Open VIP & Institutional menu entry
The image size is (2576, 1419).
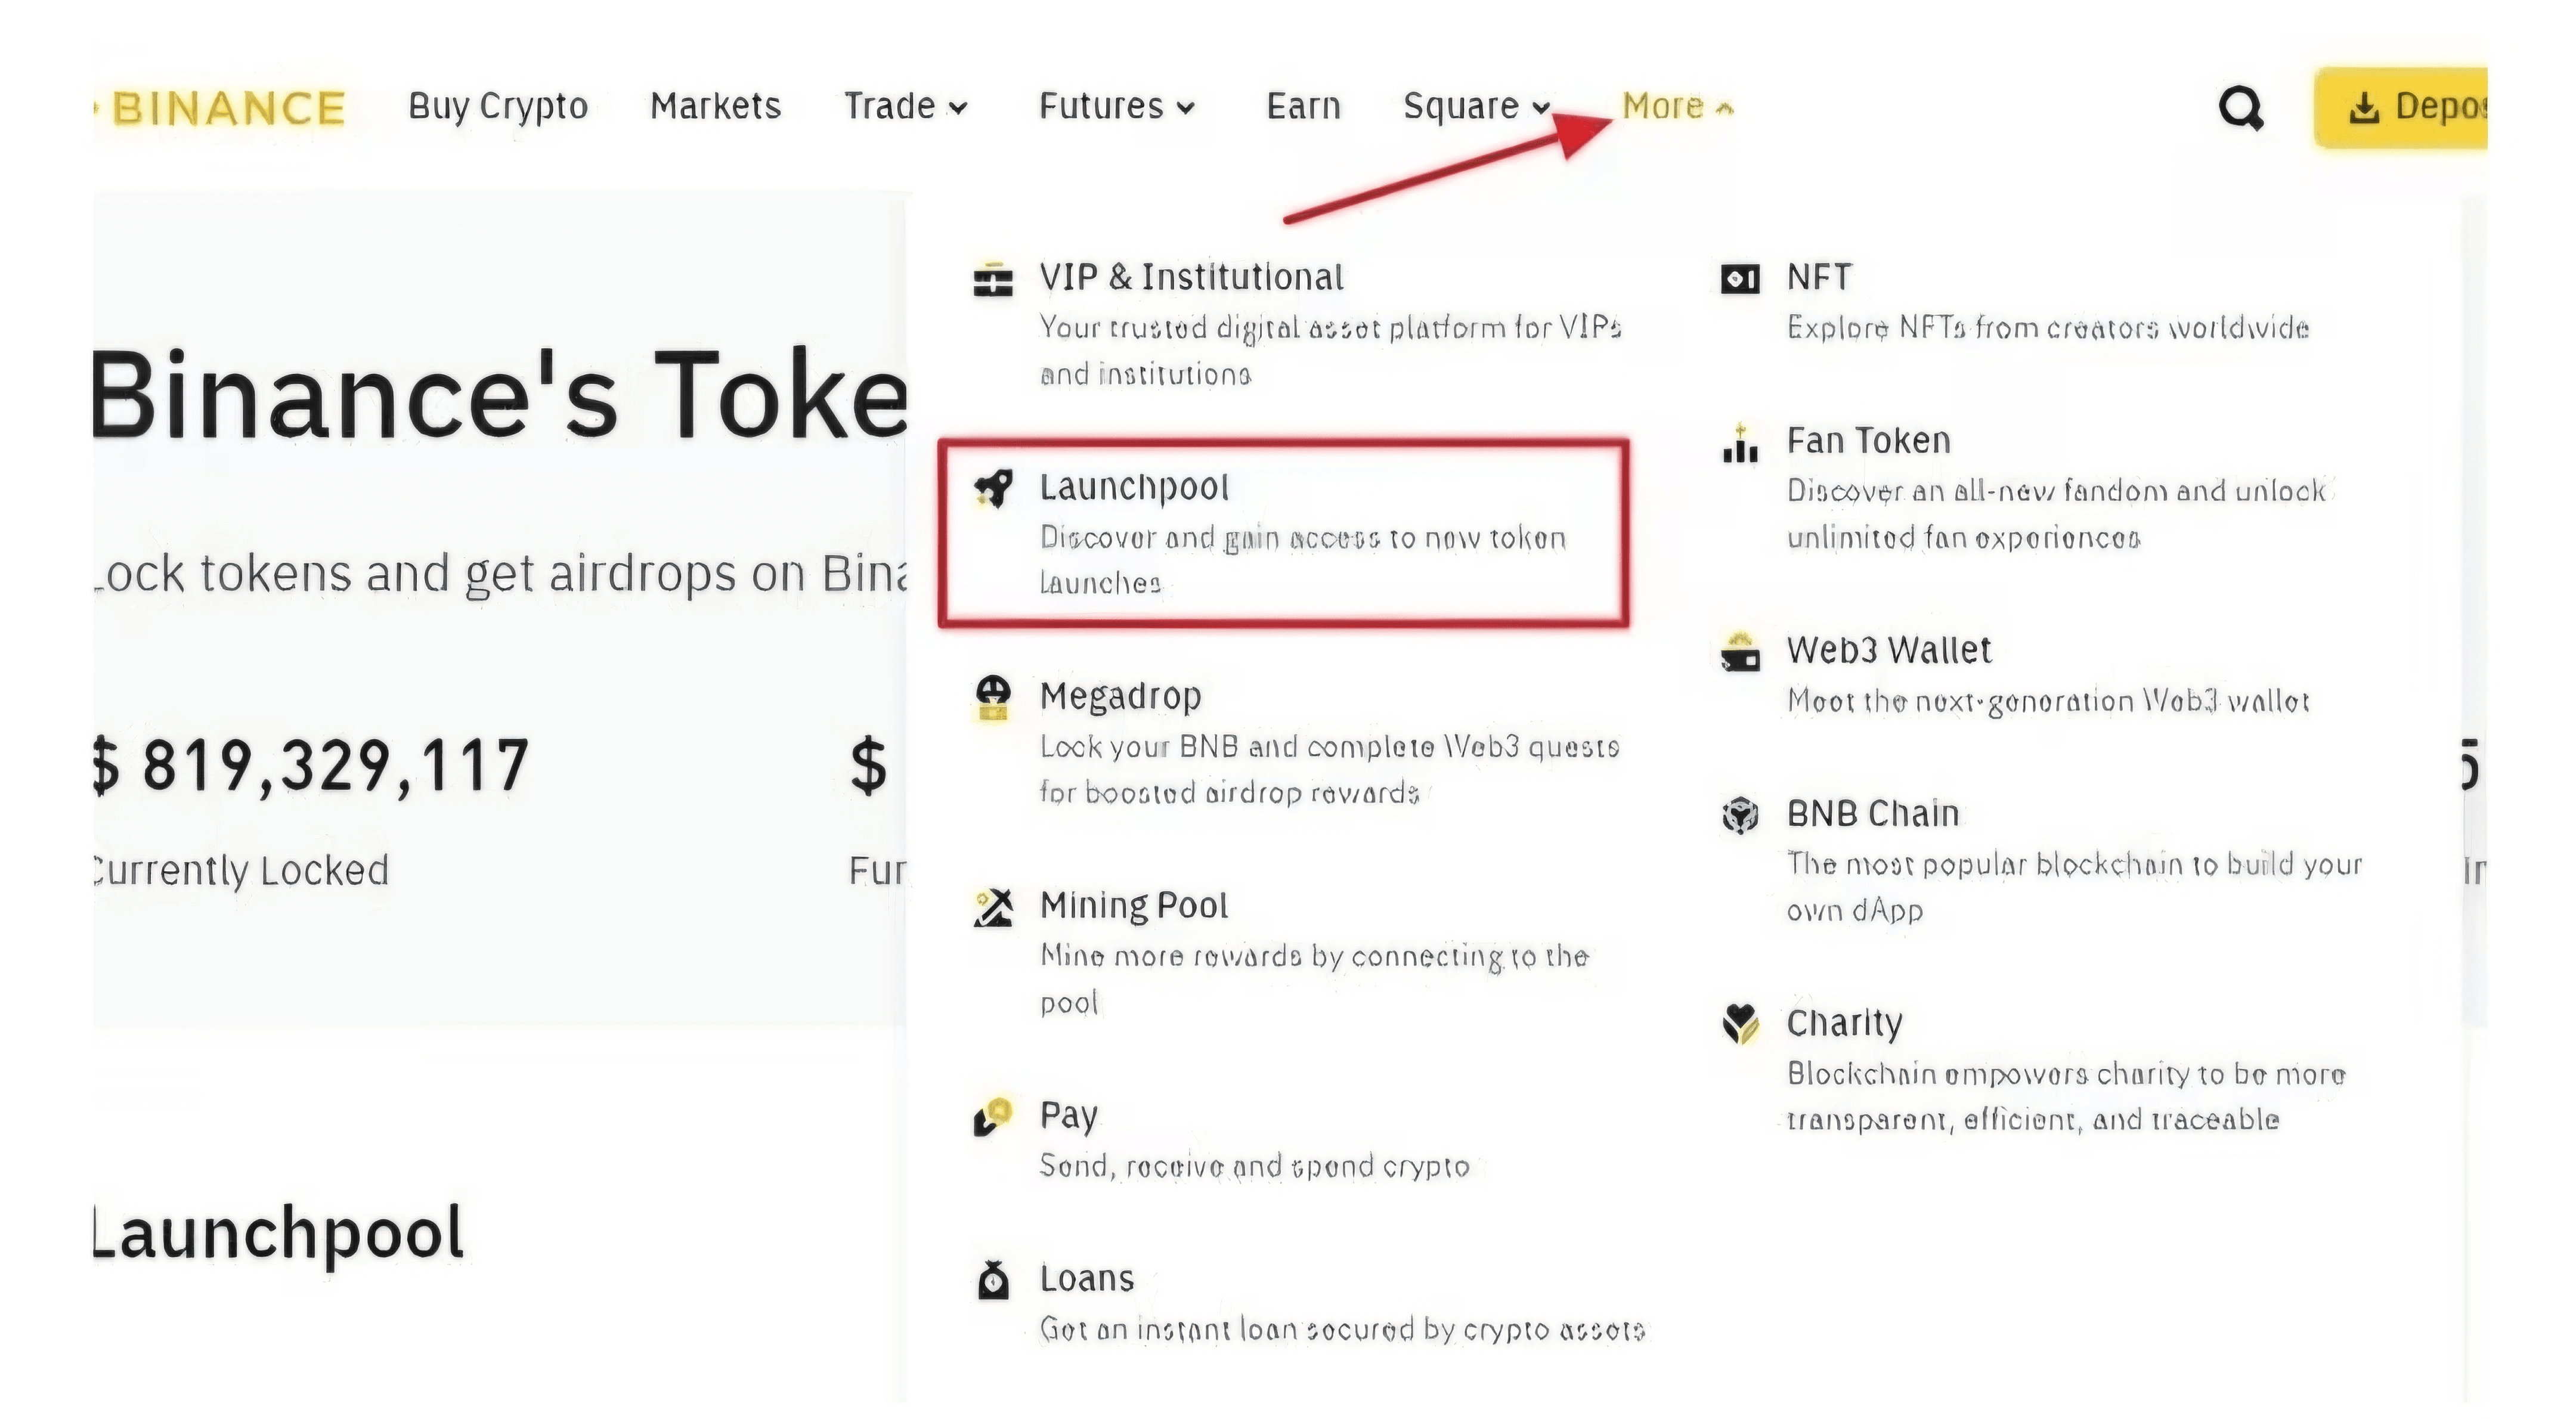[x=1191, y=277]
